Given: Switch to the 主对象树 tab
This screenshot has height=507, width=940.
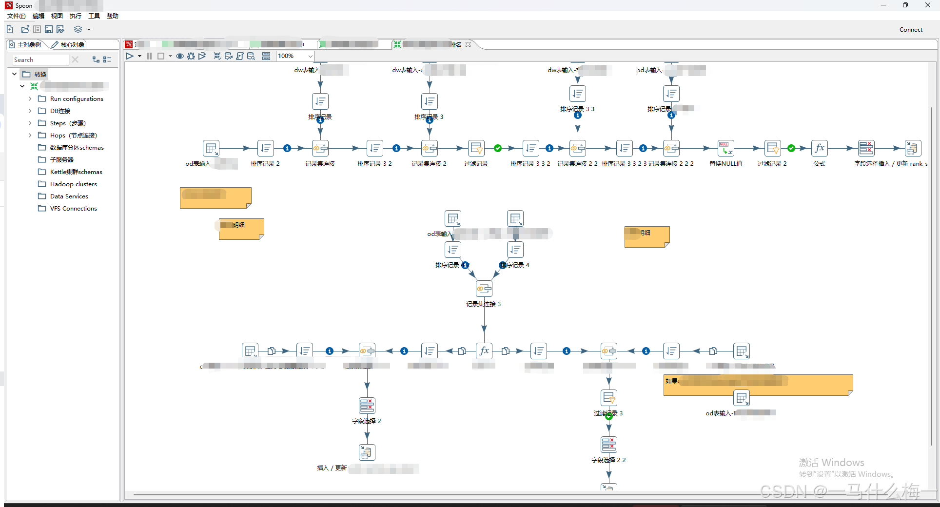Looking at the screenshot, I should (25, 44).
